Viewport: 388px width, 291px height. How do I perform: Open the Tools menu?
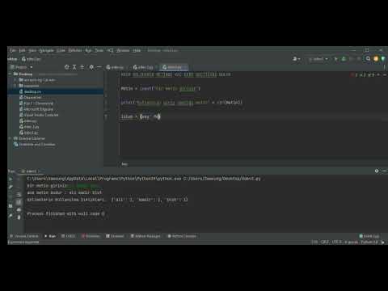(99, 50)
